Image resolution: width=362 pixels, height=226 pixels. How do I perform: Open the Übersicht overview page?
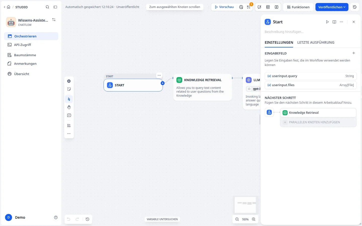tap(31, 74)
